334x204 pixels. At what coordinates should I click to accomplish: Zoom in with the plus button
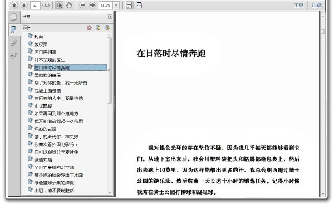[92, 5]
